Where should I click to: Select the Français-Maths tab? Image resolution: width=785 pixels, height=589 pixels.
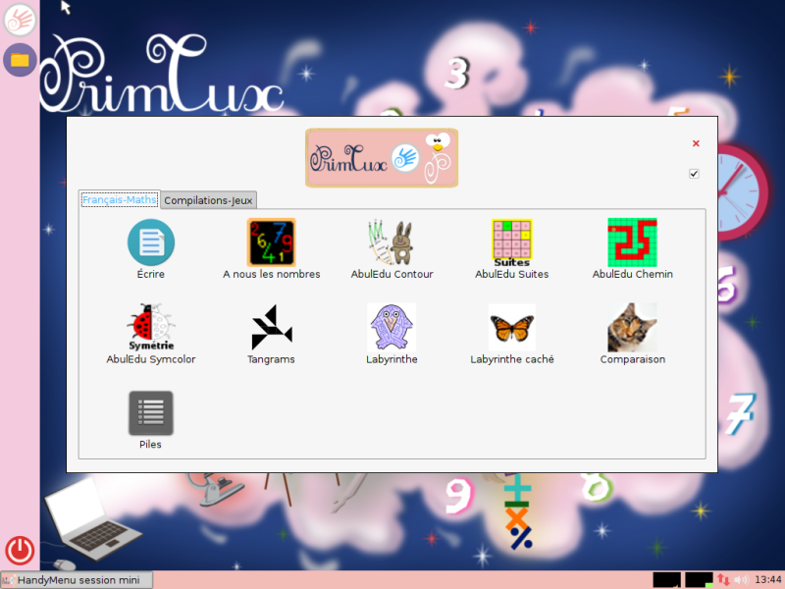coord(119,200)
